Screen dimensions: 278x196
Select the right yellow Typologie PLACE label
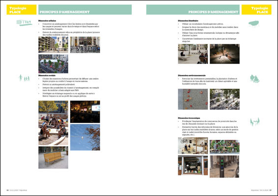256,9
